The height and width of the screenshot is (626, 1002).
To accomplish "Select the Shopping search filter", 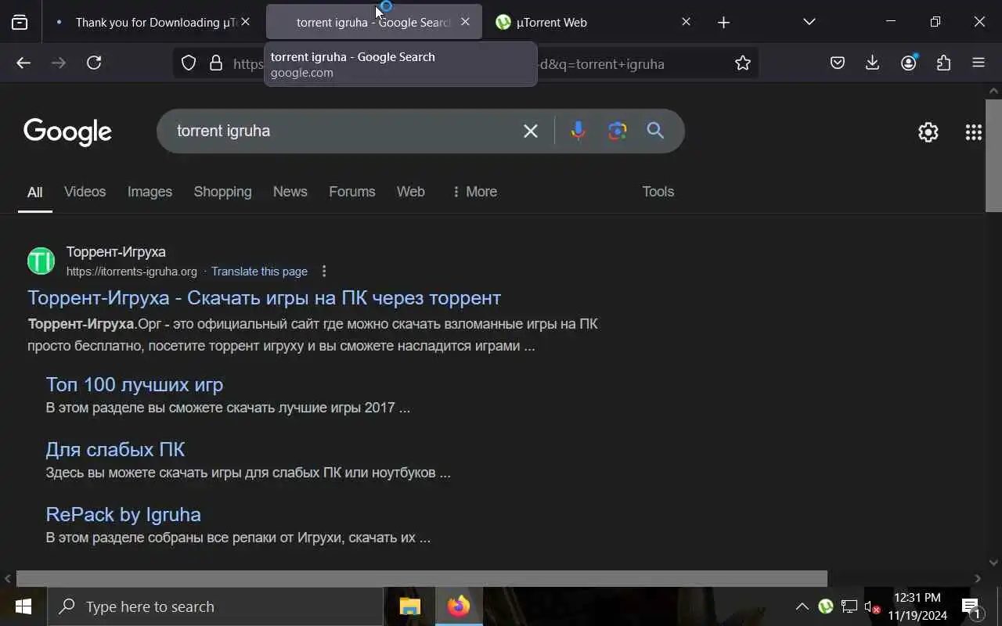I will coord(223,192).
